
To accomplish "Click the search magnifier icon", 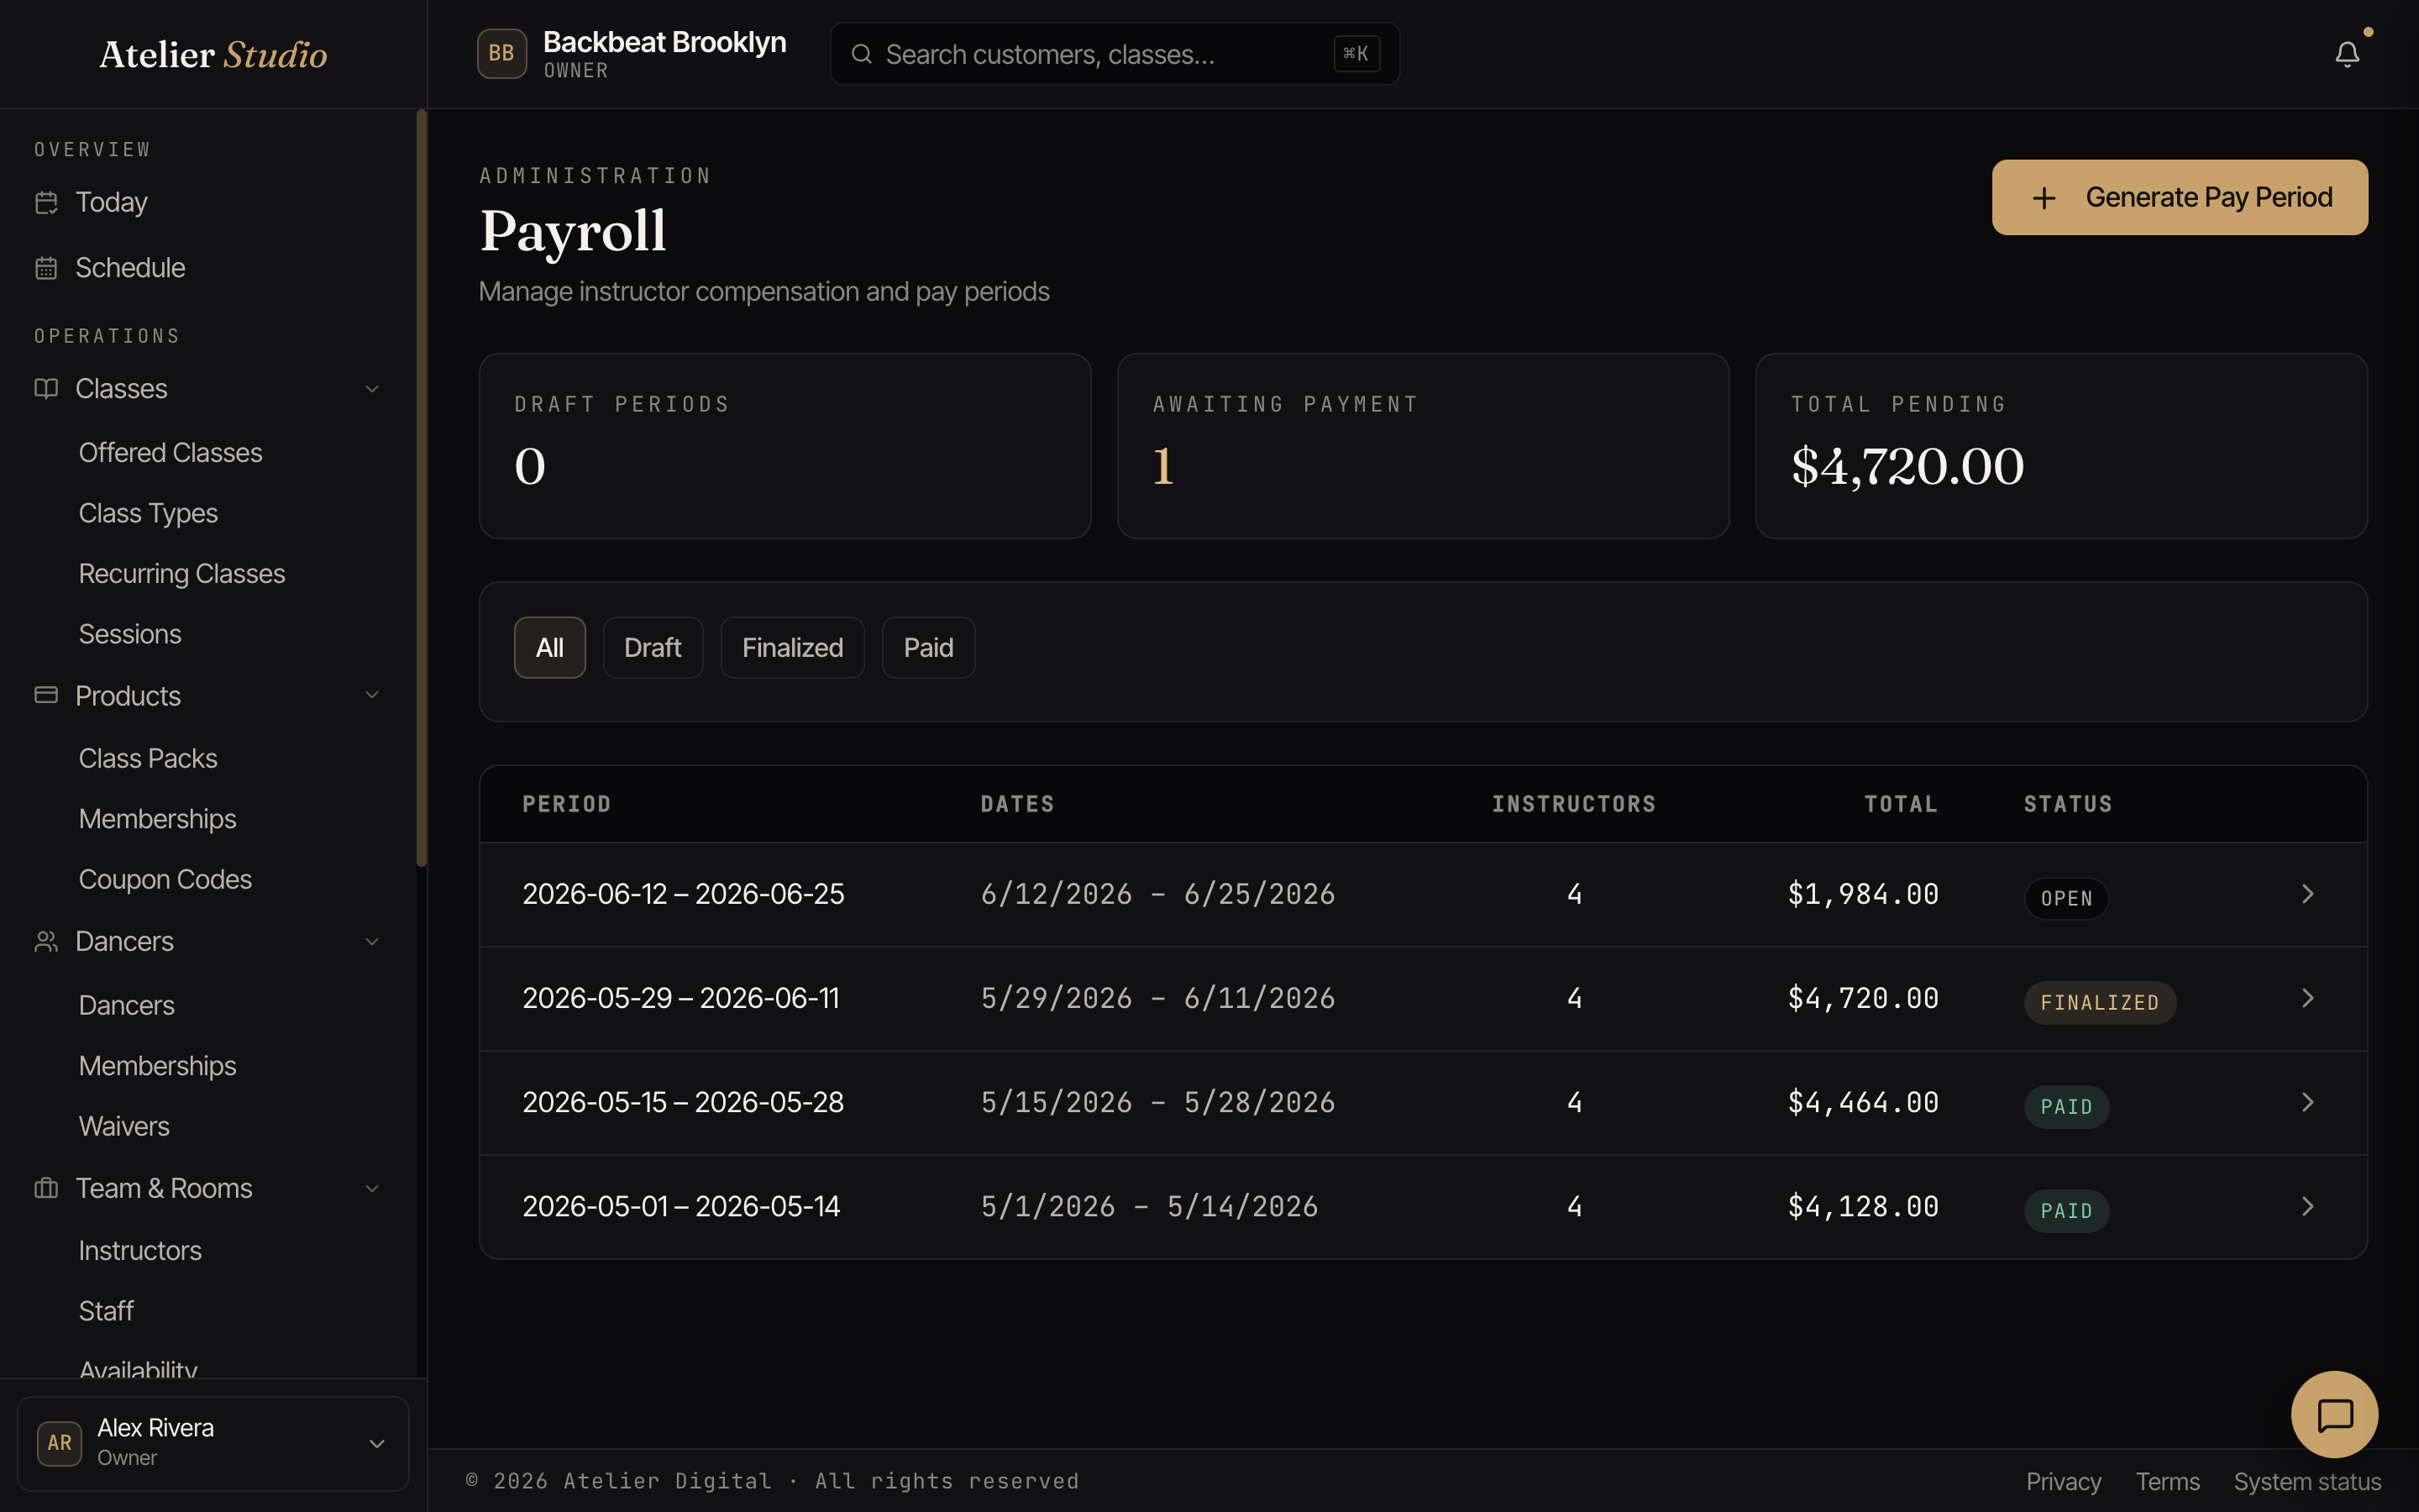I will coord(861,54).
